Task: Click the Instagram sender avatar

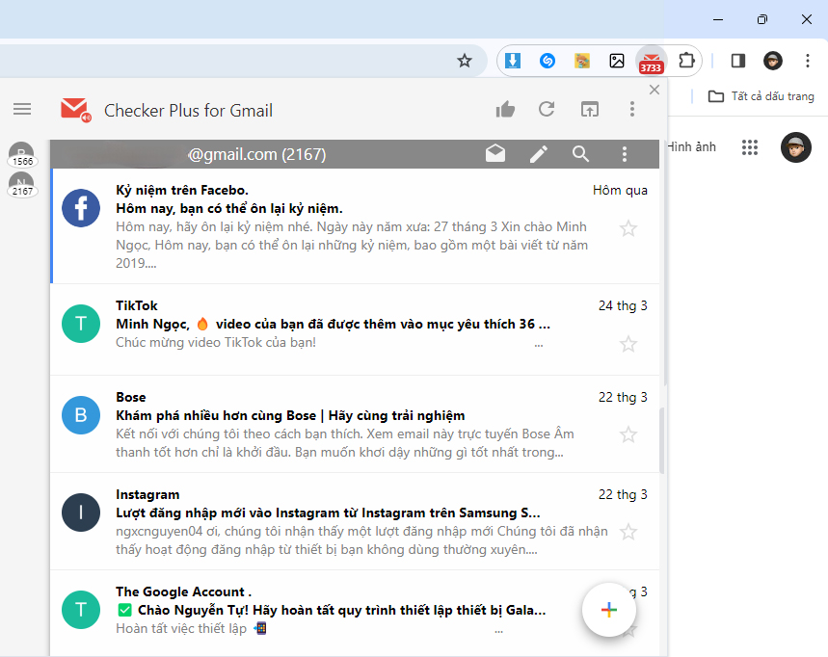Action: pyautogui.click(x=81, y=512)
